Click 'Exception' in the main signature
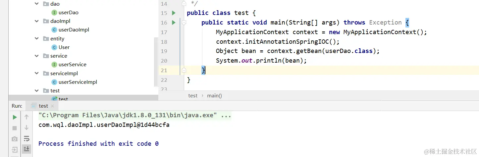Image resolution: width=479 pixels, height=157 pixels. click(x=385, y=23)
